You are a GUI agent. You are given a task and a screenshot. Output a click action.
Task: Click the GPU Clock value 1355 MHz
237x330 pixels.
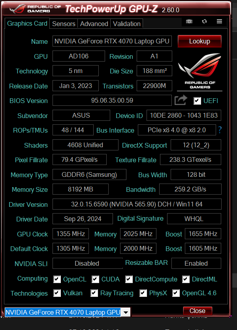pyautogui.click(x=71, y=234)
